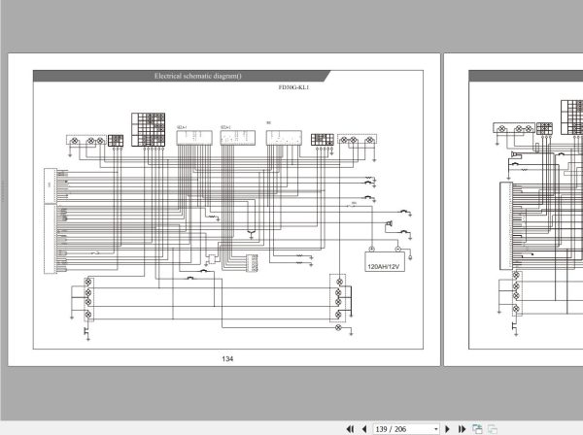The height and width of the screenshot is (435, 583).
Task: Click the 120AH/12V battery label
Action: (384, 266)
